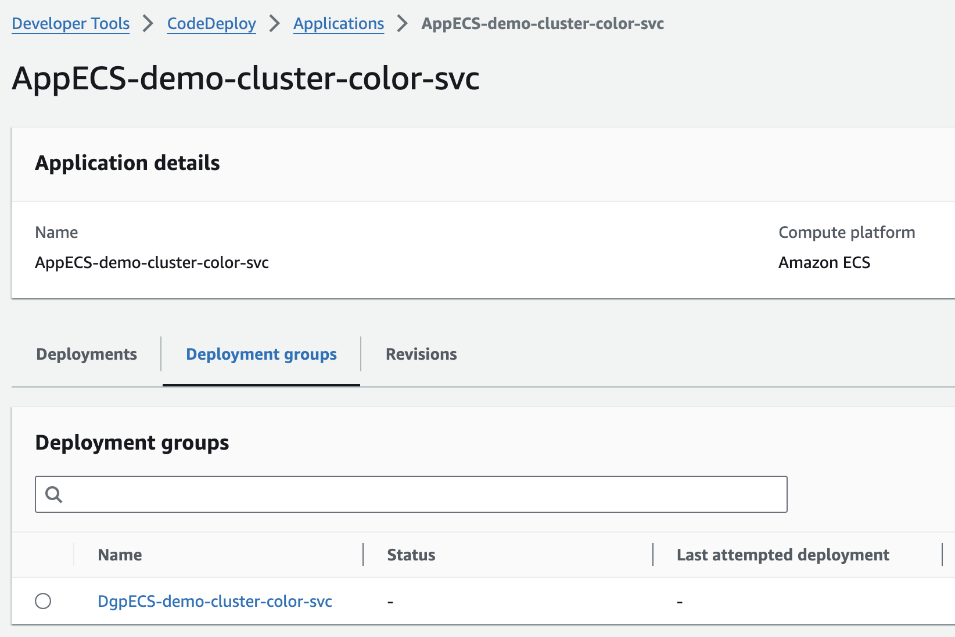
Task: Click AppECS-demo-cluster-color-svc breadcrumb text
Action: pos(543,24)
